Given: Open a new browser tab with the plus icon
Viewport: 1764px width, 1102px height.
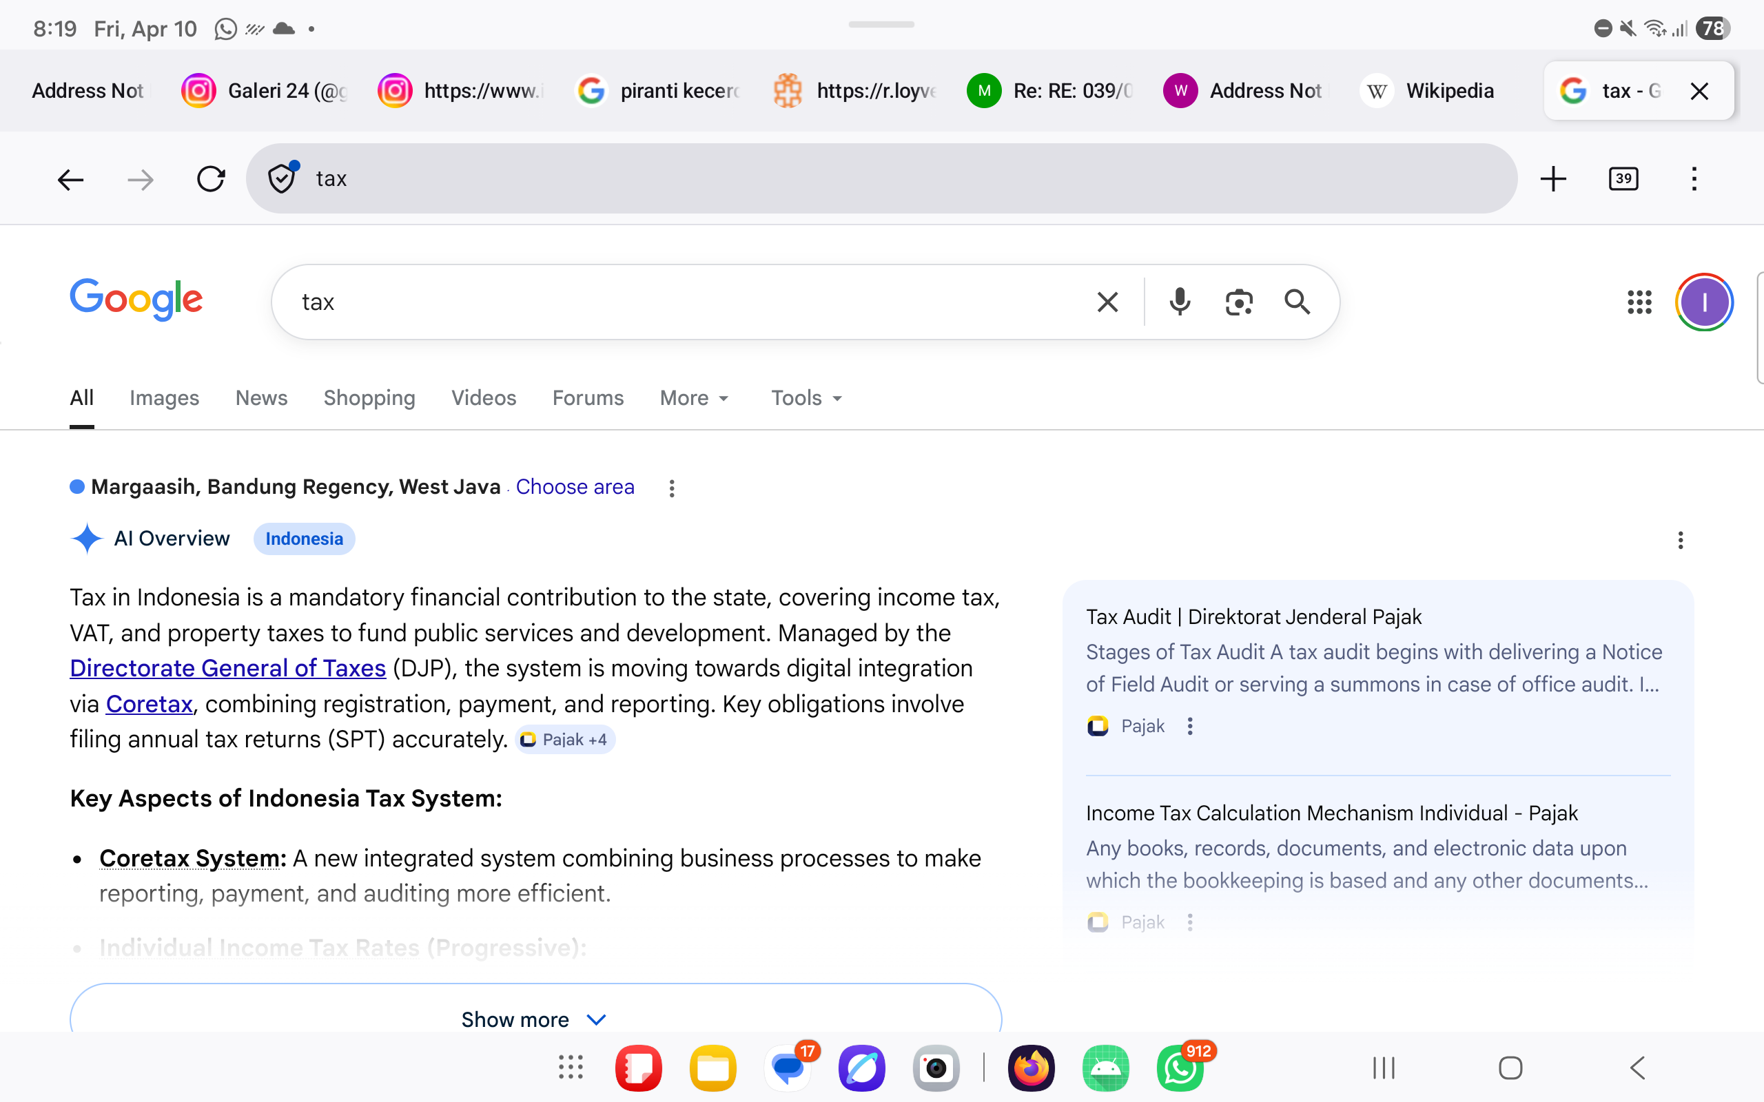Looking at the screenshot, I should pos(1553,178).
